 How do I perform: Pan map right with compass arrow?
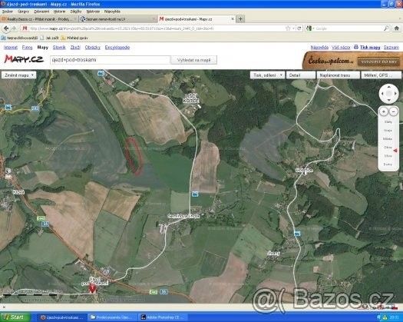(395, 94)
